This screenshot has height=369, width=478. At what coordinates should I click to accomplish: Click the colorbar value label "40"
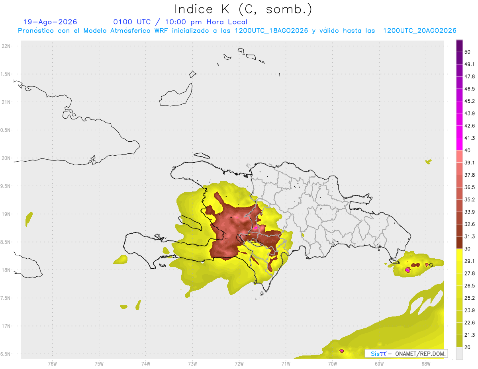point(468,150)
